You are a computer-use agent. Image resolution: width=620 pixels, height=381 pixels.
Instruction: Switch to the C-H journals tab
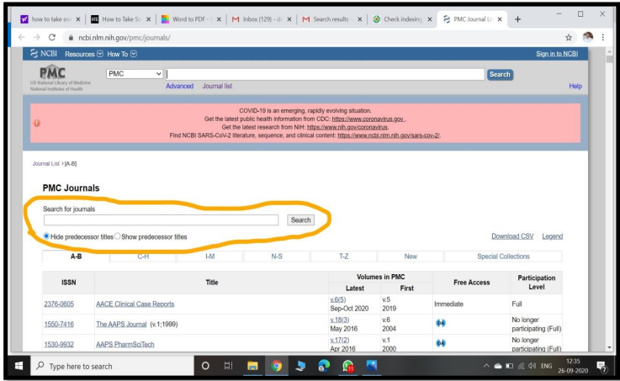(145, 256)
